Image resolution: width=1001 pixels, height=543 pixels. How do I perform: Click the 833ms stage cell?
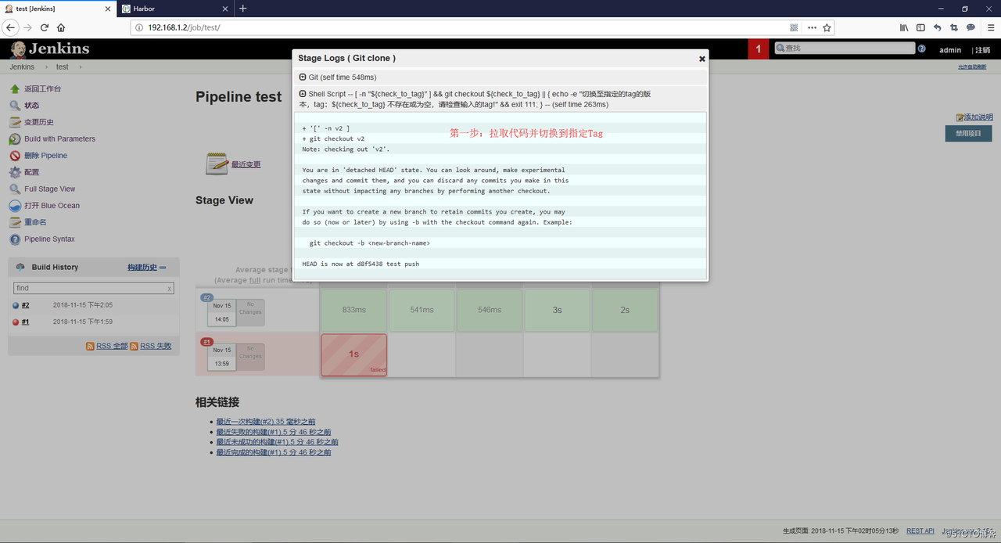354,310
